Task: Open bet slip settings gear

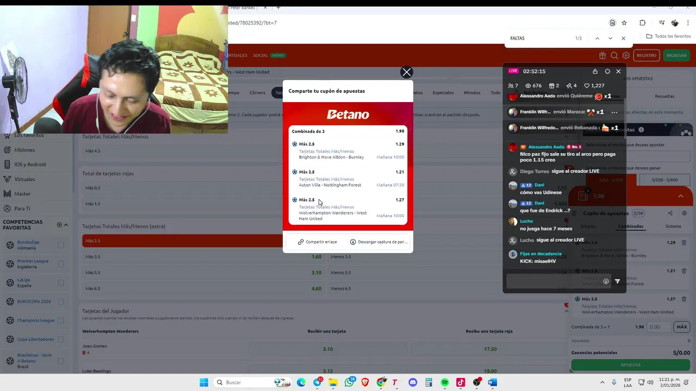Action: click(x=684, y=213)
